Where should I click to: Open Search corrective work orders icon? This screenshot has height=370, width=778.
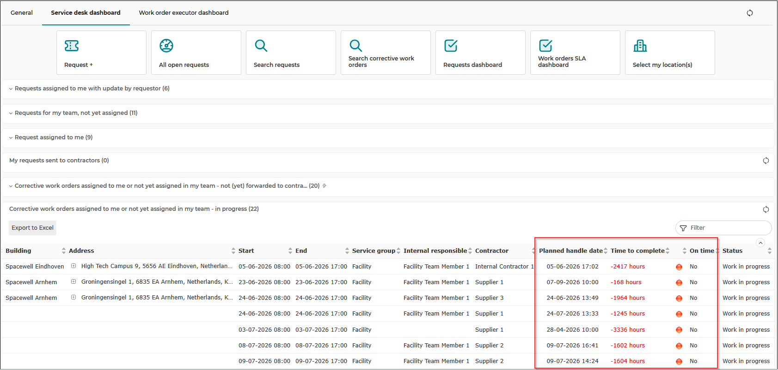pyautogui.click(x=355, y=45)
